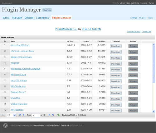Image resolution: width=156 pixels, height=133 pixels.
Task: Activate the All in One SEO Pack plugin
Action: (133, 46)
